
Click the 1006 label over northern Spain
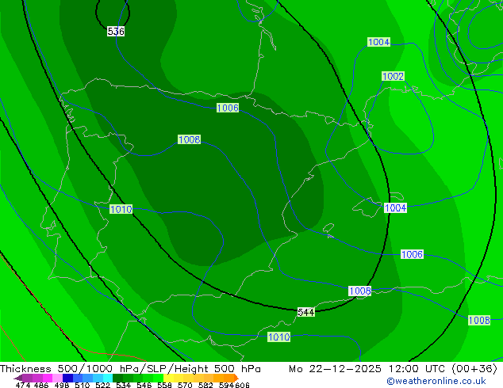(x=228, y=108)
